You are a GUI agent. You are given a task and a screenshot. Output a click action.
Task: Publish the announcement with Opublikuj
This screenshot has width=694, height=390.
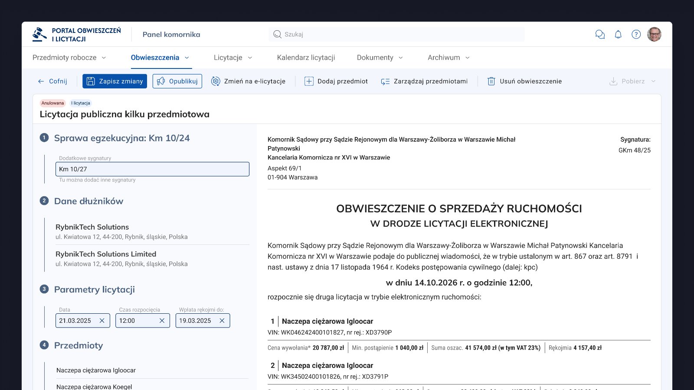pos(177,81)
